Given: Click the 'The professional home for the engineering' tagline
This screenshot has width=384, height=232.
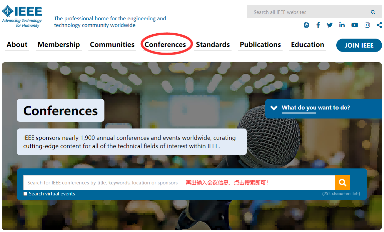Looking at the screenshot, I should [110, 22].
